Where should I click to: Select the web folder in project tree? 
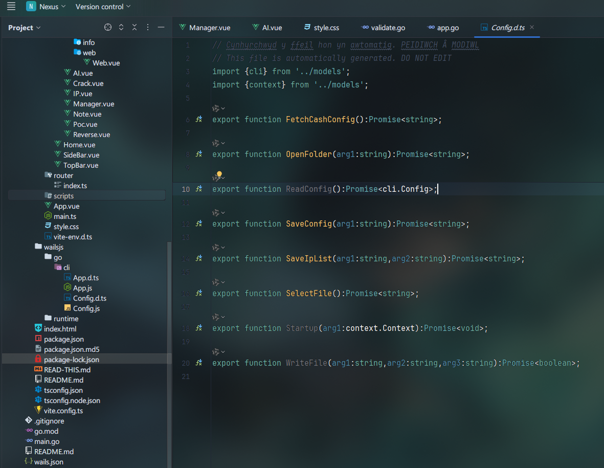85,53
